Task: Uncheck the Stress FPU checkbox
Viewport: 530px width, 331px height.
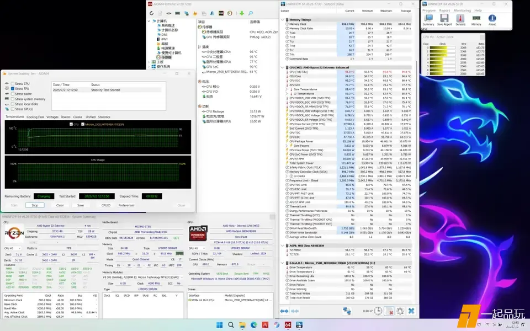Action: coord(13,88)
